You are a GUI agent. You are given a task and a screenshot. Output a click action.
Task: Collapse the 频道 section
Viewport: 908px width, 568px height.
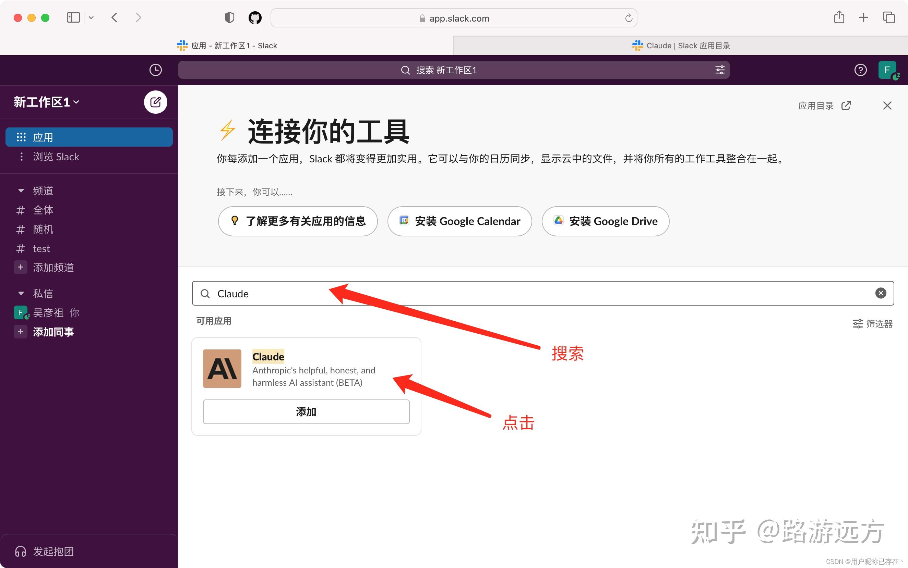click(x=21, y=190)
